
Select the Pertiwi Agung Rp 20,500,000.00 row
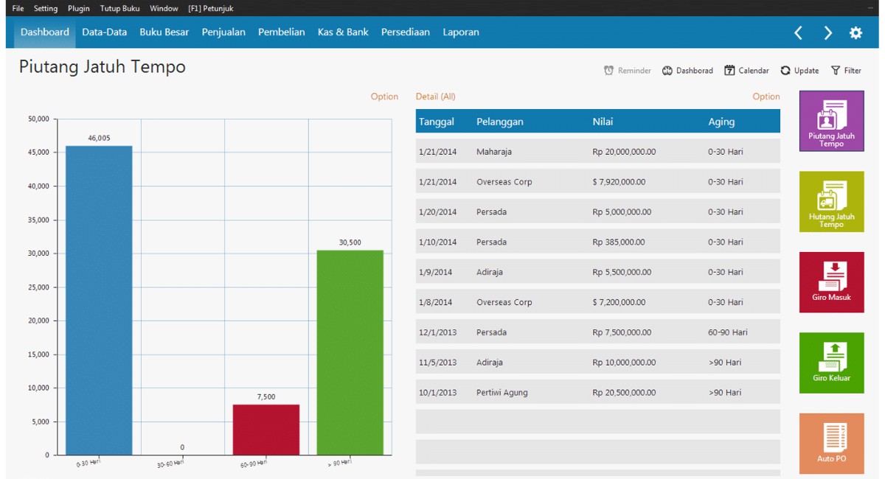tap(597, 392)
